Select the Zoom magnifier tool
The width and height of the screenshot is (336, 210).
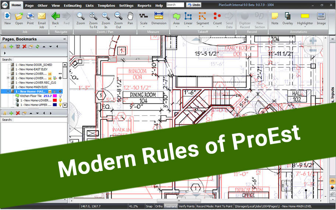pos(81,16)
